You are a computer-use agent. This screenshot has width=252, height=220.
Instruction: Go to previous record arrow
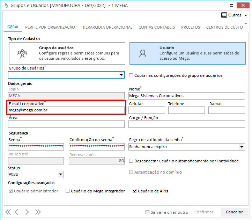coord(17,212)
